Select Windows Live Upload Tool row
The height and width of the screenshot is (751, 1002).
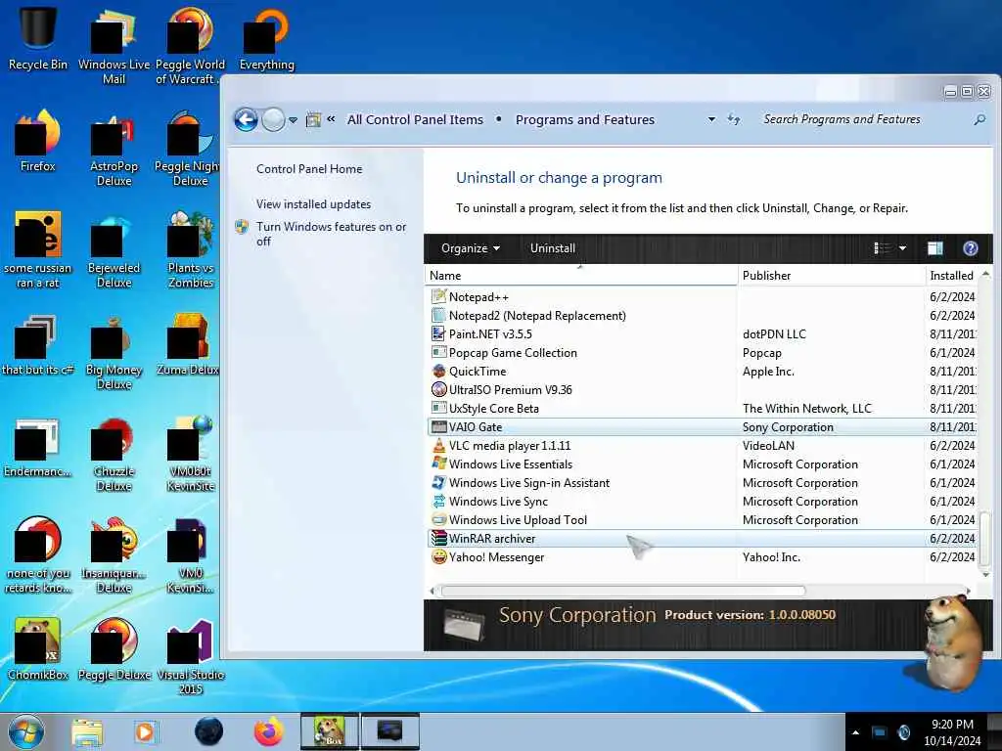(x=702, y=520)
